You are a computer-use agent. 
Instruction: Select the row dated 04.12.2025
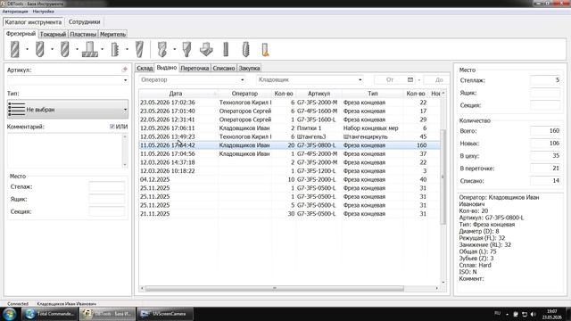[x=289, y=179]
